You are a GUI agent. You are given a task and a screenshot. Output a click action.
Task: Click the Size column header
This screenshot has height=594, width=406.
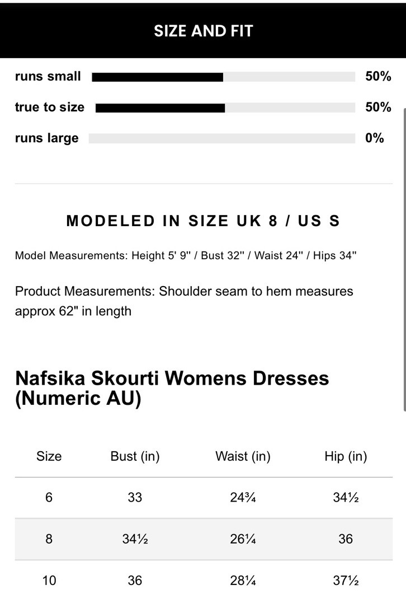click(49, 456)
